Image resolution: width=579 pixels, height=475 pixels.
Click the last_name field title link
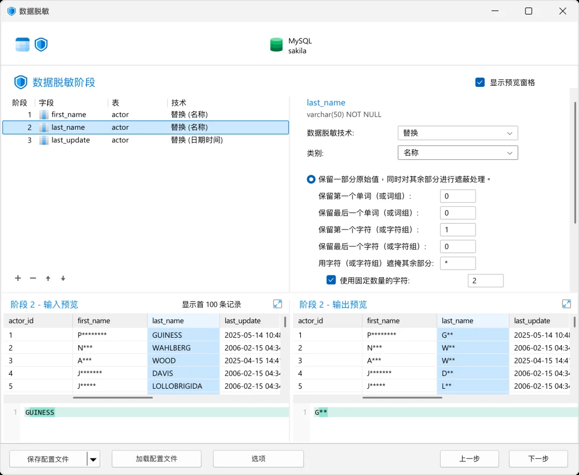326,103
